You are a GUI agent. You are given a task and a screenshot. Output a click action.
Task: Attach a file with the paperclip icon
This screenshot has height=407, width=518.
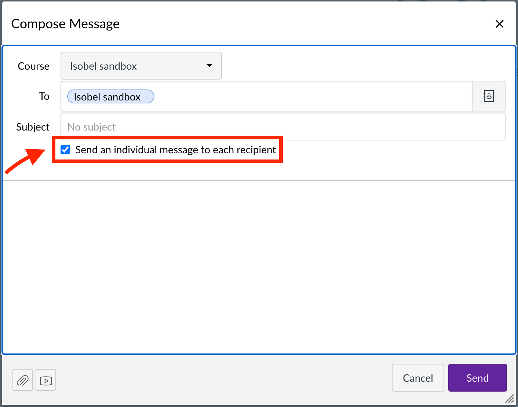pos(22,380)
